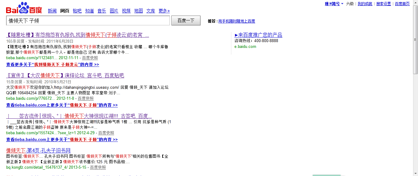
Task: Open the 地图 tab
Action: coord(138,11)
